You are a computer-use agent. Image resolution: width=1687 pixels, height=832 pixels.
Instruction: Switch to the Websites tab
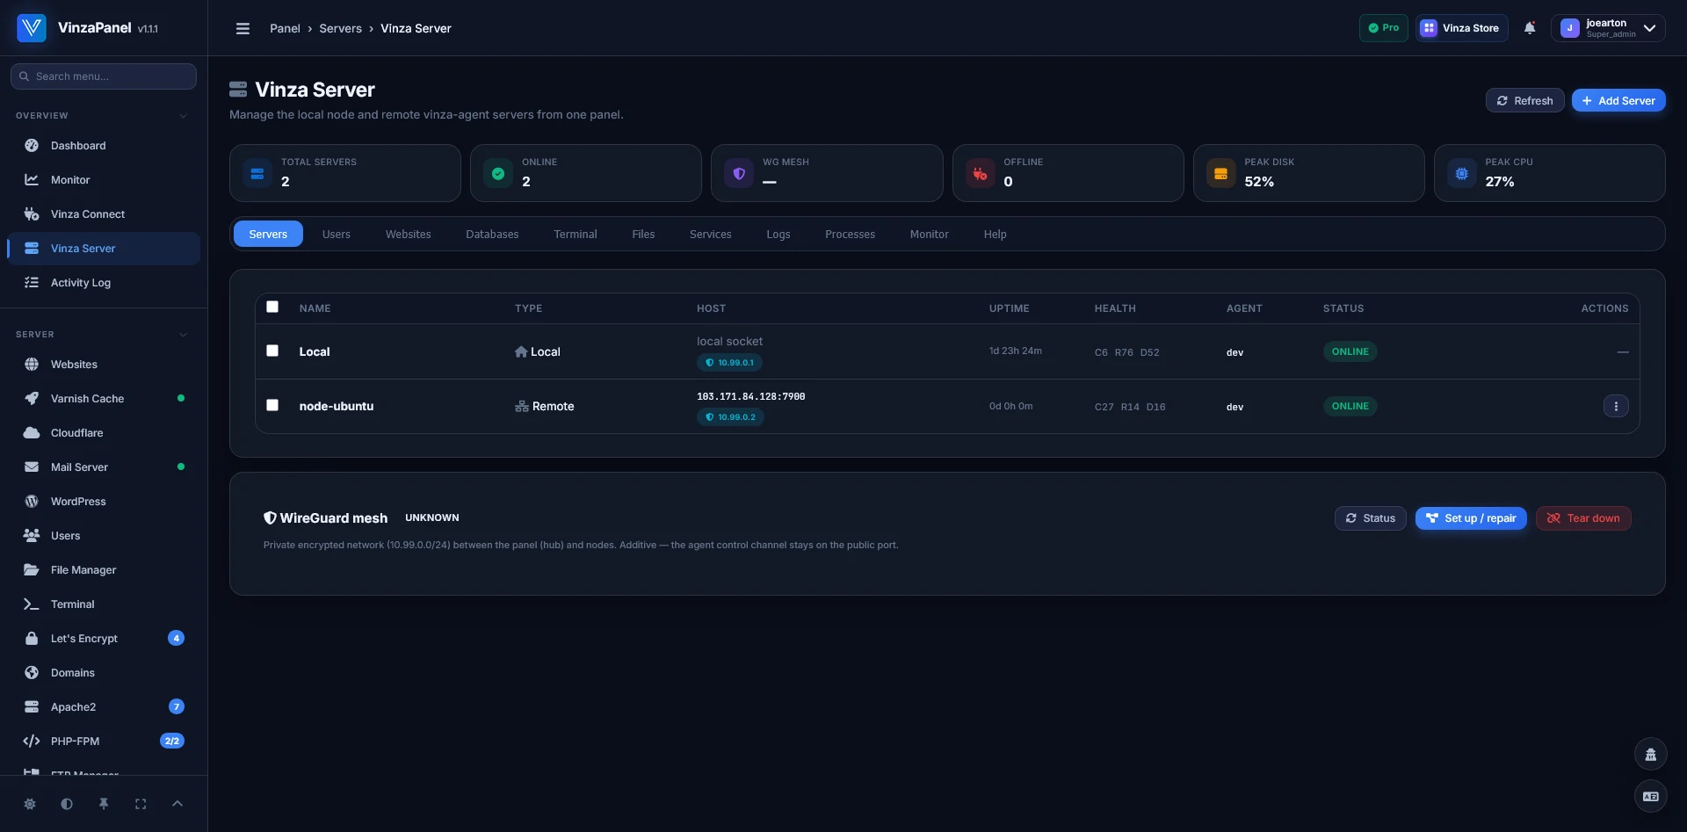[x=409, y=234]
